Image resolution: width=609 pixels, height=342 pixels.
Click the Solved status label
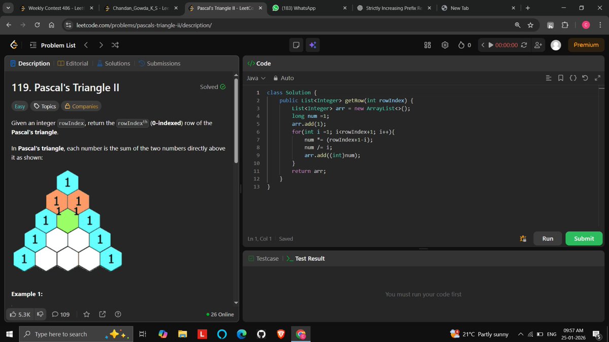tap(213, 87)
